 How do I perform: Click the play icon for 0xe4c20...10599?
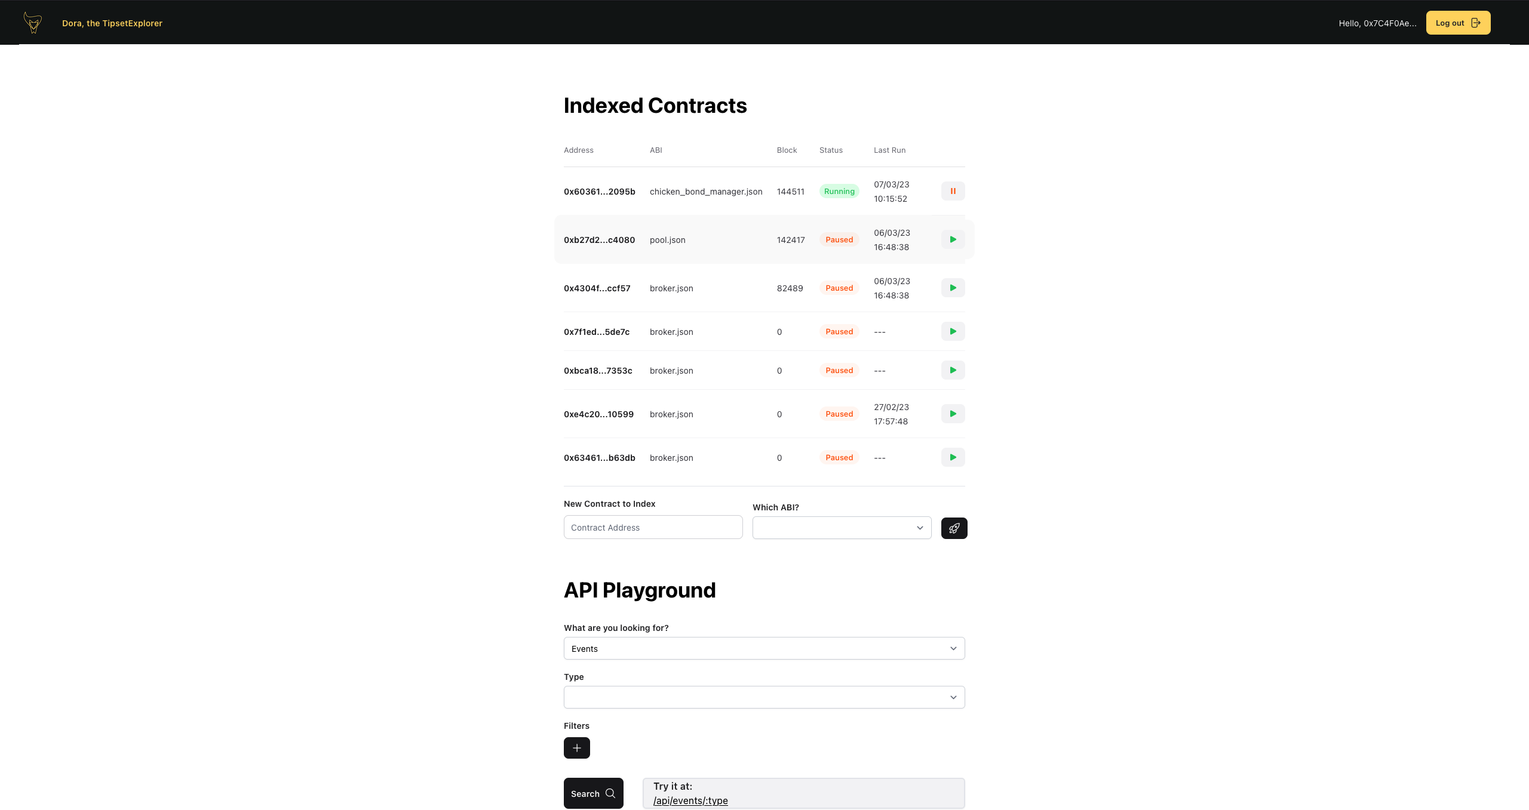[953, 414]
